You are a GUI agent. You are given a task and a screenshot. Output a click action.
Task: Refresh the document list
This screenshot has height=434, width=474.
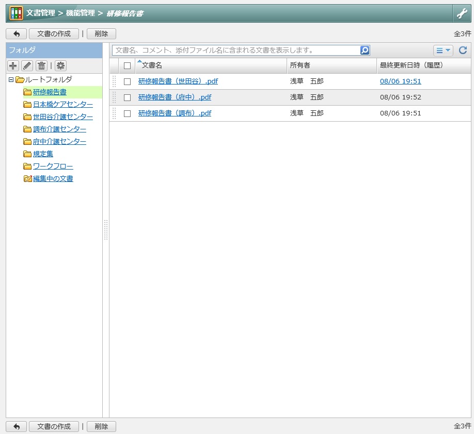[463, 50]
